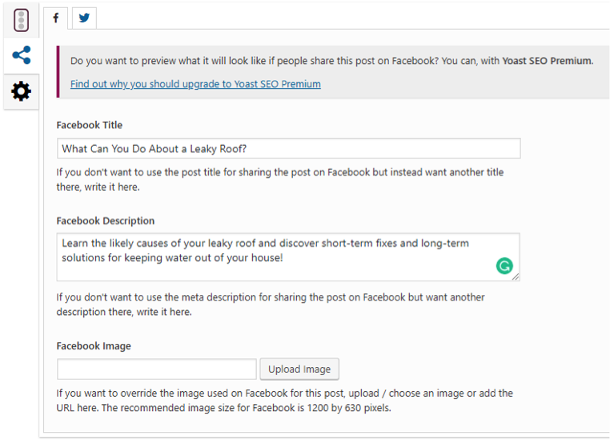Click the green Grammarly icon
610x440 pixels.
point(504,266)
